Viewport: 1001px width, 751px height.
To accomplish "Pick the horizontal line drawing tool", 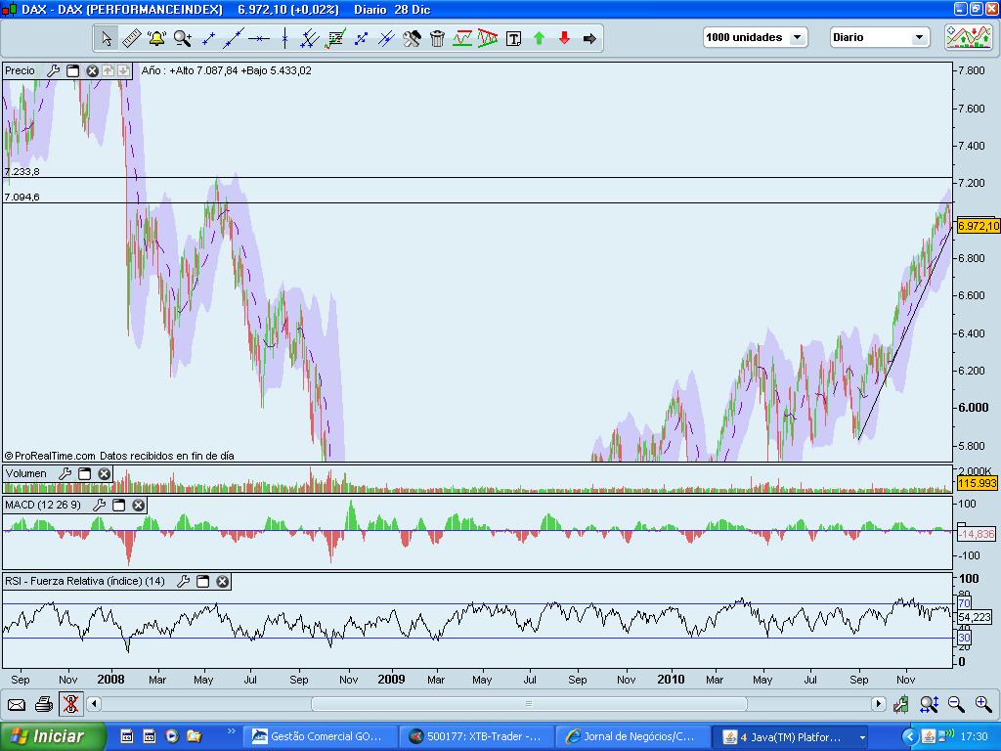I will tap(258, 38).
